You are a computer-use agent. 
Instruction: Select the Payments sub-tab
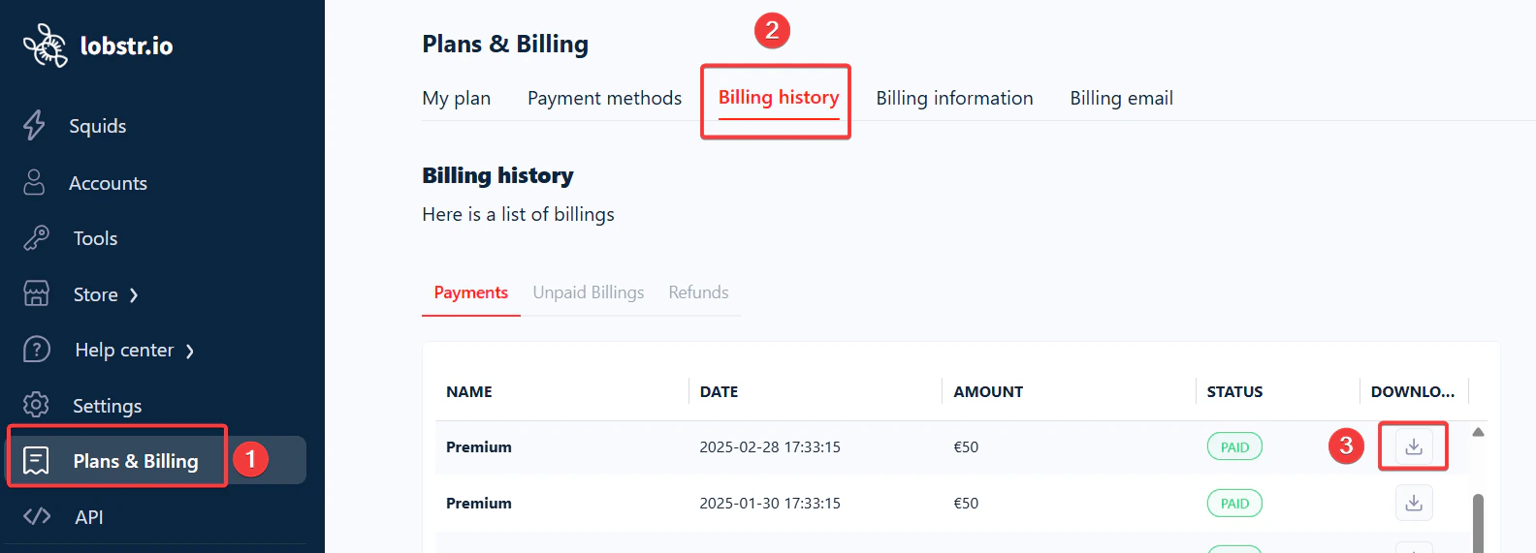(x=470, y=292)
